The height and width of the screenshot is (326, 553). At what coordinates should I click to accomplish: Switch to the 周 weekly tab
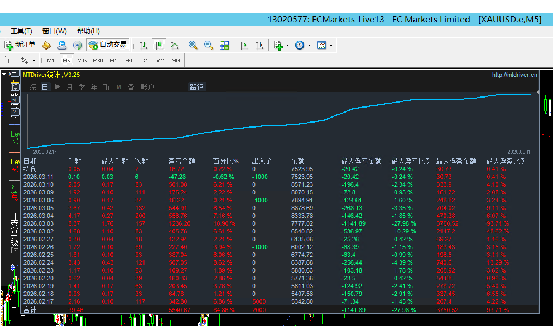(x=57, y=87)
